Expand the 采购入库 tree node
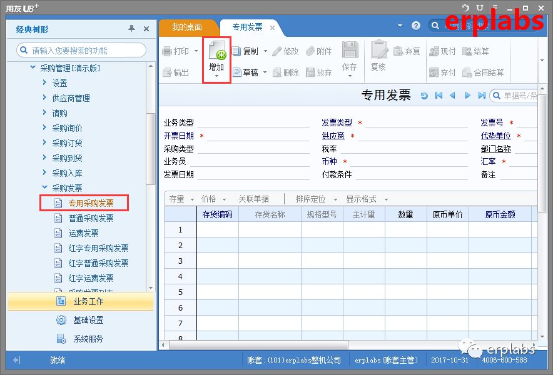Image resolution: width=553 pixels, height=375 pixels. click(x=44, y=172)
